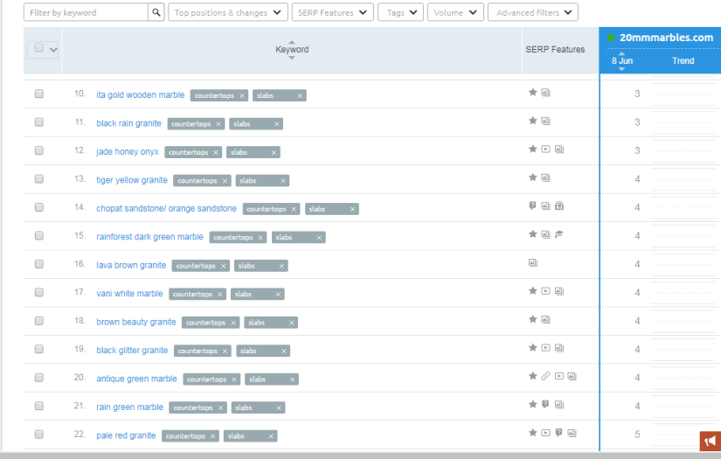Viewport: 721px width, 459px height.
Task: Click video icon in jade honey onyx row
Action: pos(545,149)
